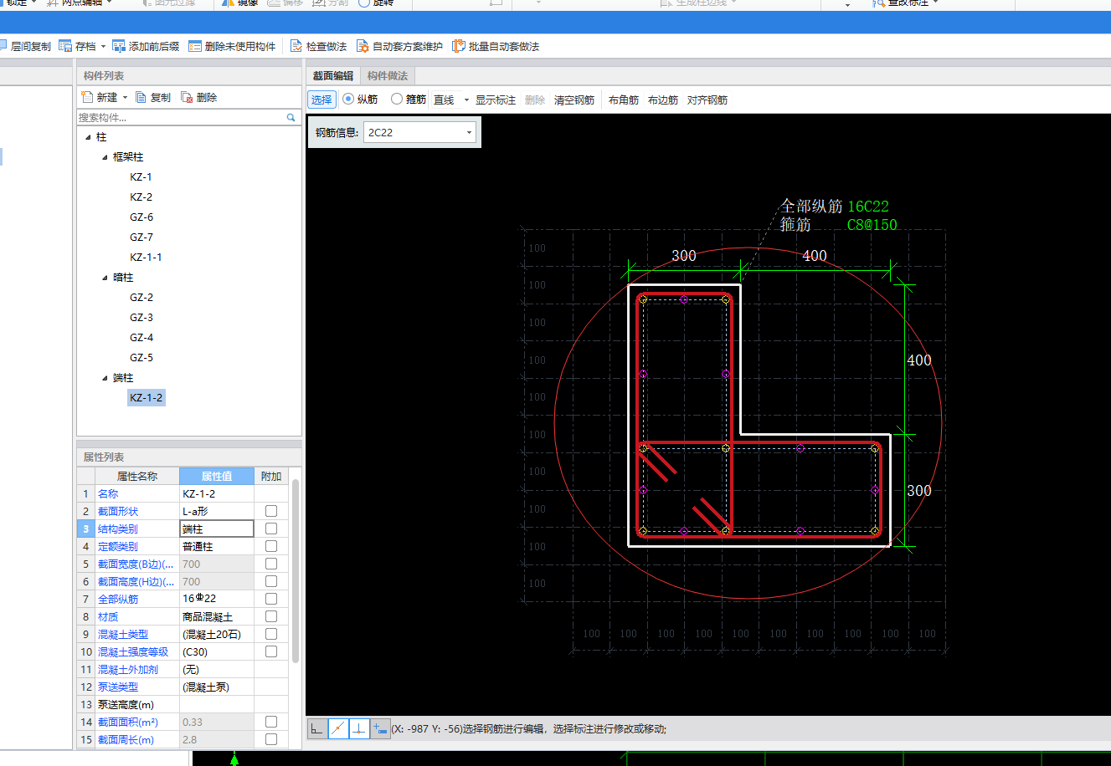Select KZ-1-1 in the component tree
The height and width of the screenshot is (766, 1111).
pyautogui.click(x=146, y=258)
